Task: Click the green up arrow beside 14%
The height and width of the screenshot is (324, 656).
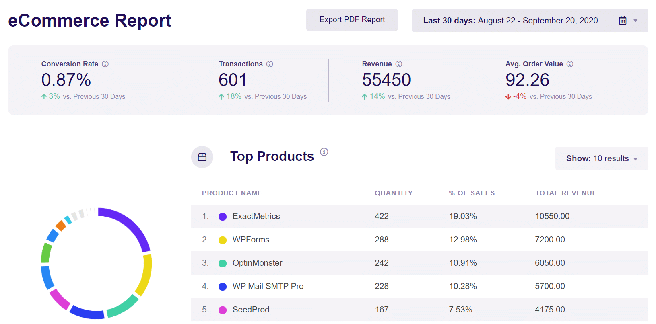Action: 365,96
